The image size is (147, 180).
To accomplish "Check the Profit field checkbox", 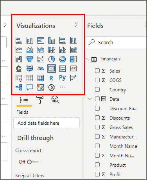I will (x=97, y=174).
